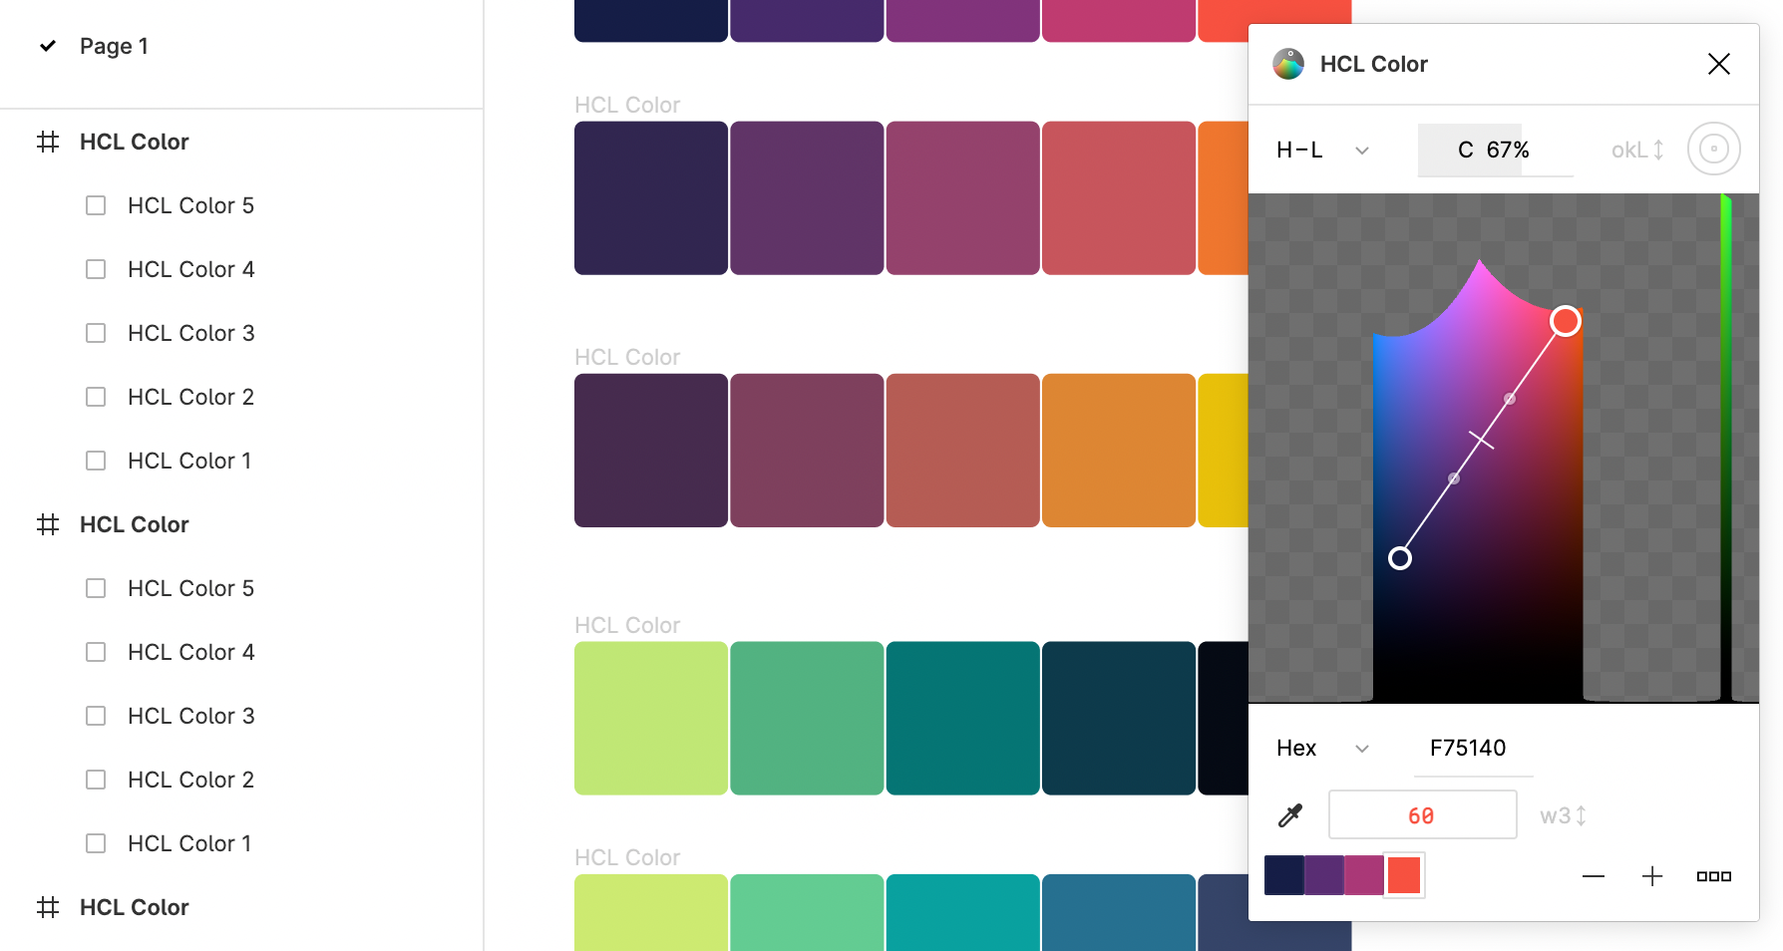This screenshot has height=951, width=1783.
Task: Click the plus icon to add swatch
Action: (x=1652, y=876)
